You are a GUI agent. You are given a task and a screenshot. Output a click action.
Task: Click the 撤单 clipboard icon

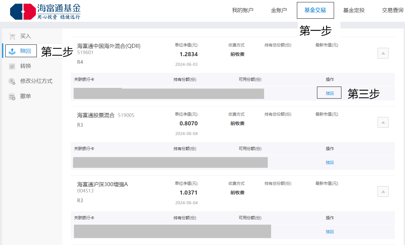12,96
